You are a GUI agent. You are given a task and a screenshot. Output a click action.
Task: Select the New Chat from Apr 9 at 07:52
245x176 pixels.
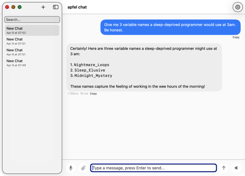[32, 30]
